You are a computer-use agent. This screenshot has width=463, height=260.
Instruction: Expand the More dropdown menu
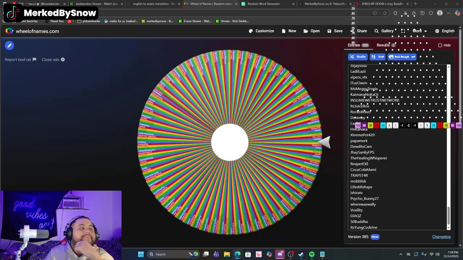[420, 31]
